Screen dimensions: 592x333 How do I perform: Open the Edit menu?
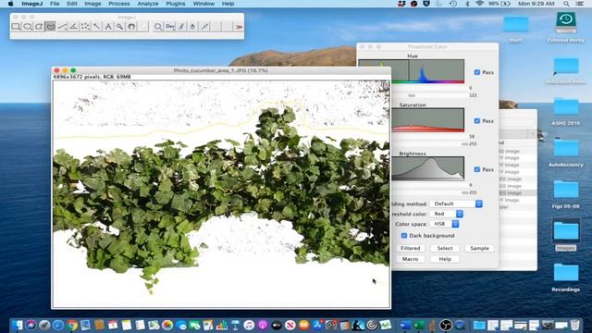[72, 4]
